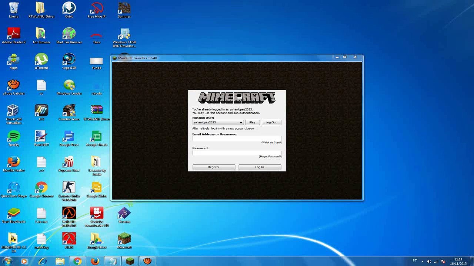Open Internet Explorer from the taskbar
This screenshot has width=474, height=266.
43,261
